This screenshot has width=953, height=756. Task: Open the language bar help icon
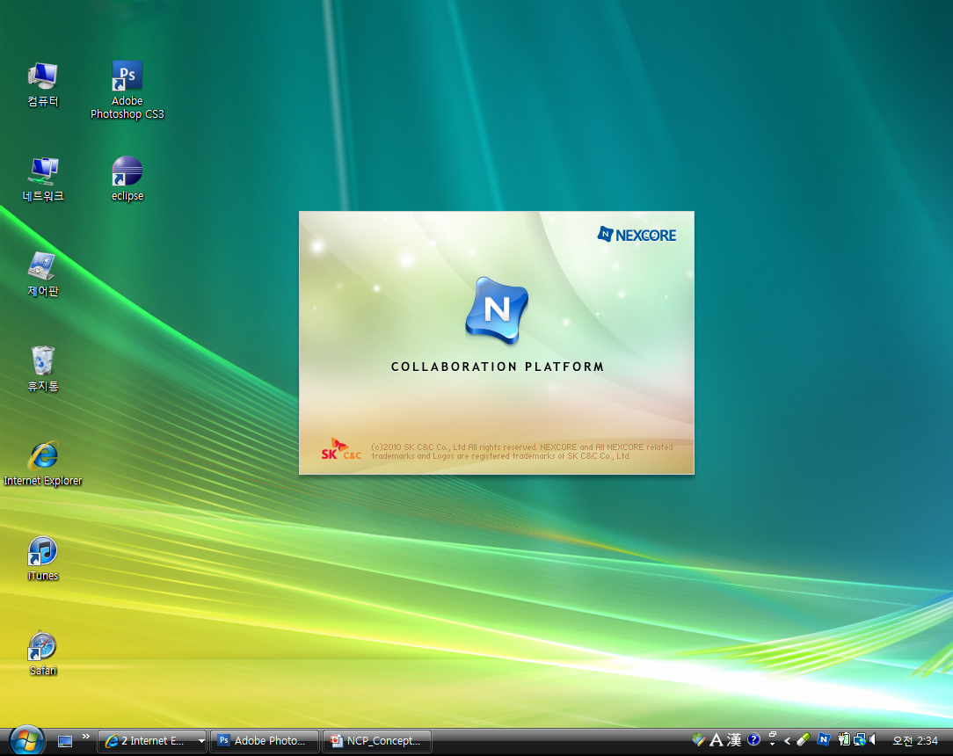753,739
